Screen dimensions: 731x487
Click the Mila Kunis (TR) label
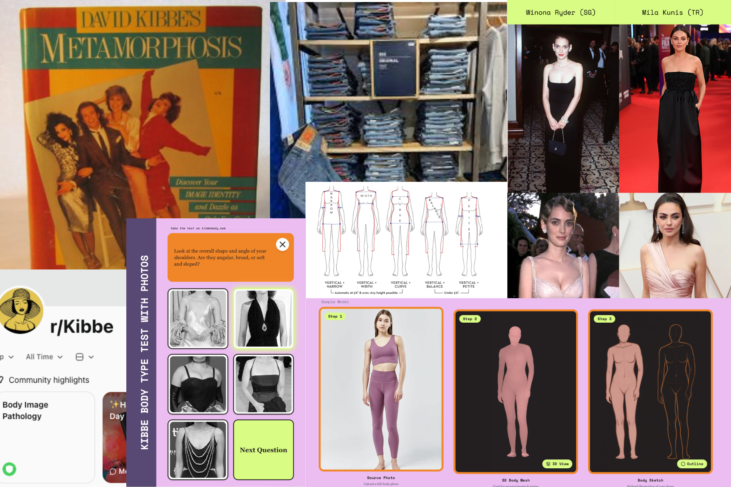pos(672,13)
